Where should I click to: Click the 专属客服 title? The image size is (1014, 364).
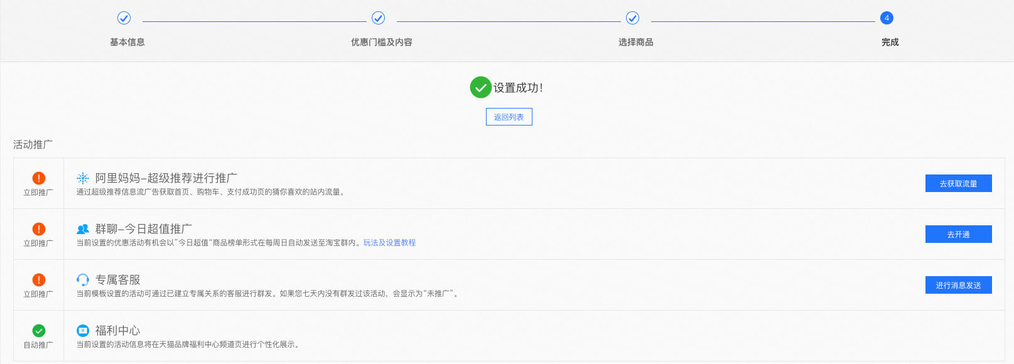coord(118,280)
